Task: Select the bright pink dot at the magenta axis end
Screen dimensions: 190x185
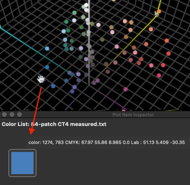Action: (x=124, y=111)
